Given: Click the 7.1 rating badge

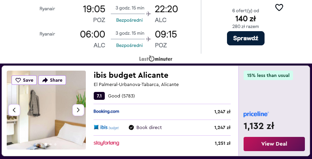Looking at the screenshot, I should 99,95.
